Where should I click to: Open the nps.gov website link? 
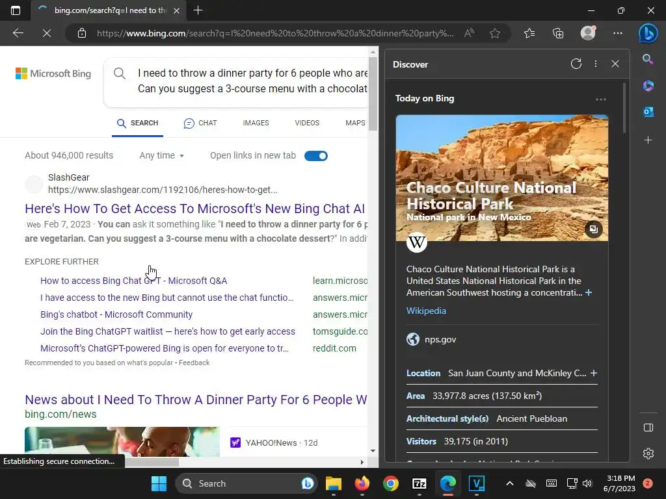click(440, 339)
